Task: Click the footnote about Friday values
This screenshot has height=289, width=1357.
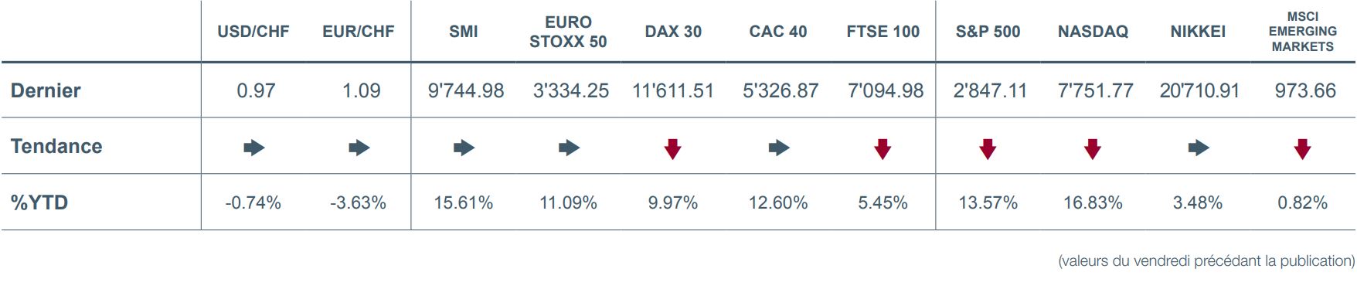Action: (x=1206, y=261)
